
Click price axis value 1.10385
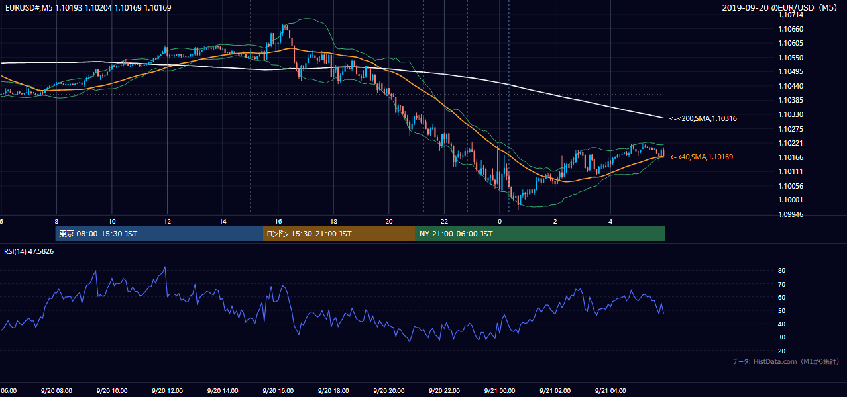point(791,100)
